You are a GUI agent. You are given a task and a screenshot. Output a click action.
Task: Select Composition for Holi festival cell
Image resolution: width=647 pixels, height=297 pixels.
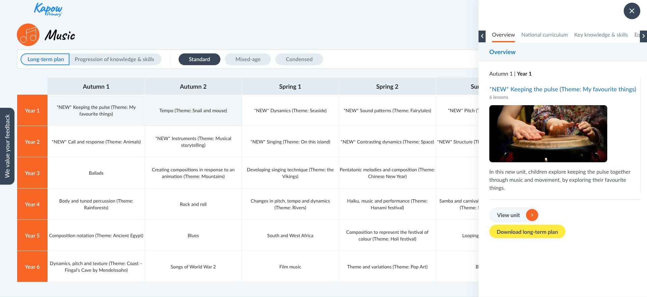coord(387,236)
